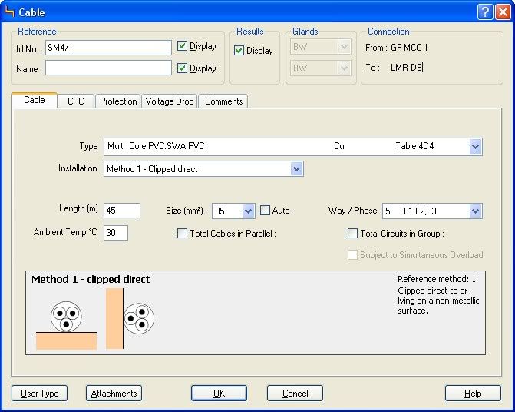Expand the cable Type dropdown
This screenshot has width=515, height=412.
(475, 147)
